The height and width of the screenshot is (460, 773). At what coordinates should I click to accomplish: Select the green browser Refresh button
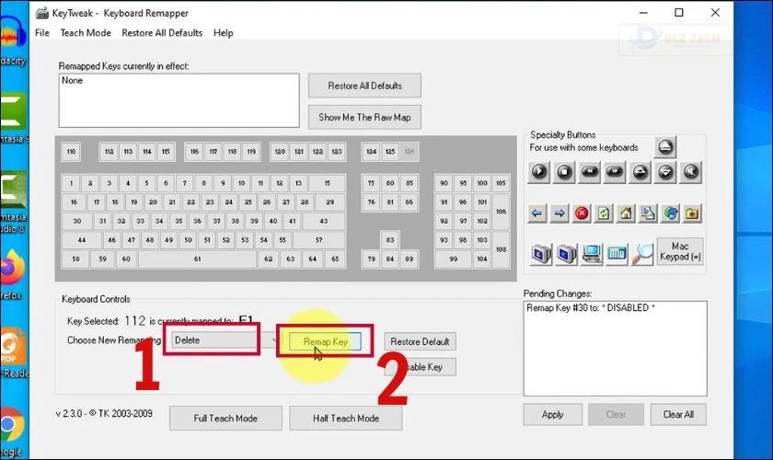(x=604, y=213)
